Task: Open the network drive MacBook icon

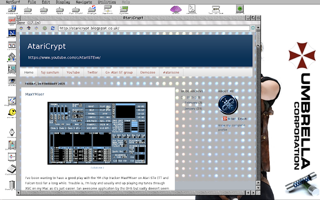Action: coord(108,9)
